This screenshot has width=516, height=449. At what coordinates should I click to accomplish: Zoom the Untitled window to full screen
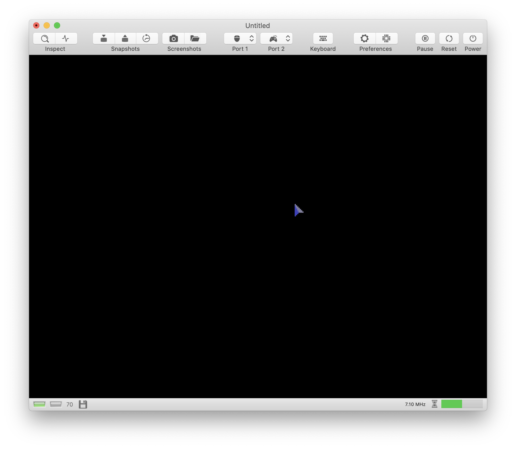pos(57,25)
